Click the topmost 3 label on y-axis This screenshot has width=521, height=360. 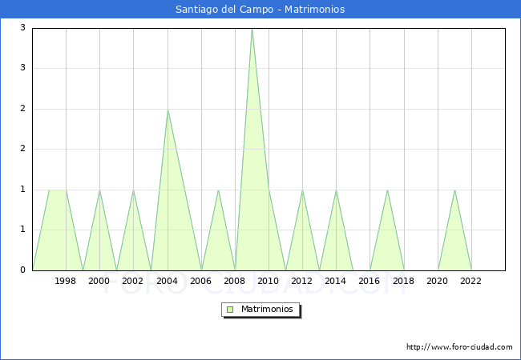coord(22,27)
